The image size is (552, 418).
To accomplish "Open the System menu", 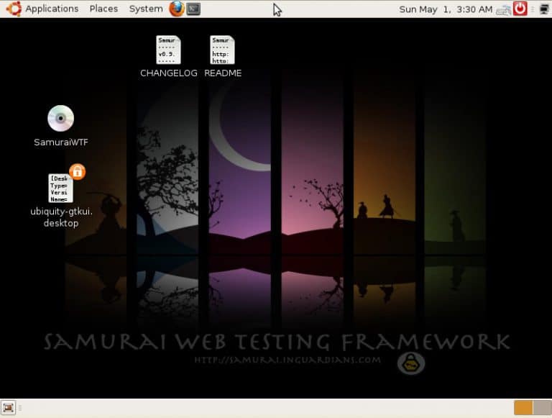I will [145, 9].
